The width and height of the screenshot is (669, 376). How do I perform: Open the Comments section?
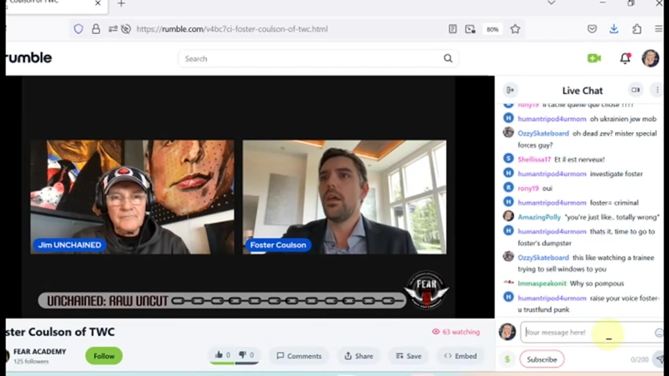(299, 356)
